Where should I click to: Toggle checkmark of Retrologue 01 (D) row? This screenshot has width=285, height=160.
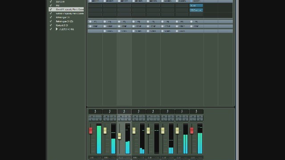tap(51, 21)
